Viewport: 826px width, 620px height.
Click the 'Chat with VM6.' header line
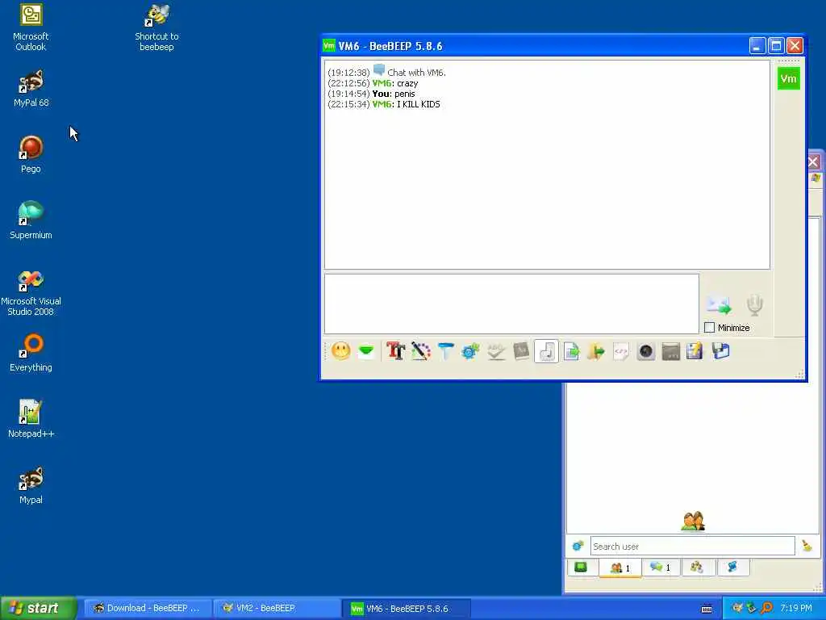416,72
